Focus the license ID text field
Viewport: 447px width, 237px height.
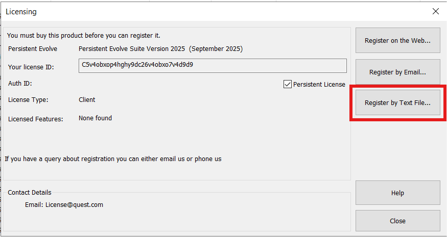[213, 66]
